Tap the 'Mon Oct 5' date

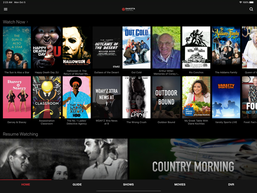20,2
